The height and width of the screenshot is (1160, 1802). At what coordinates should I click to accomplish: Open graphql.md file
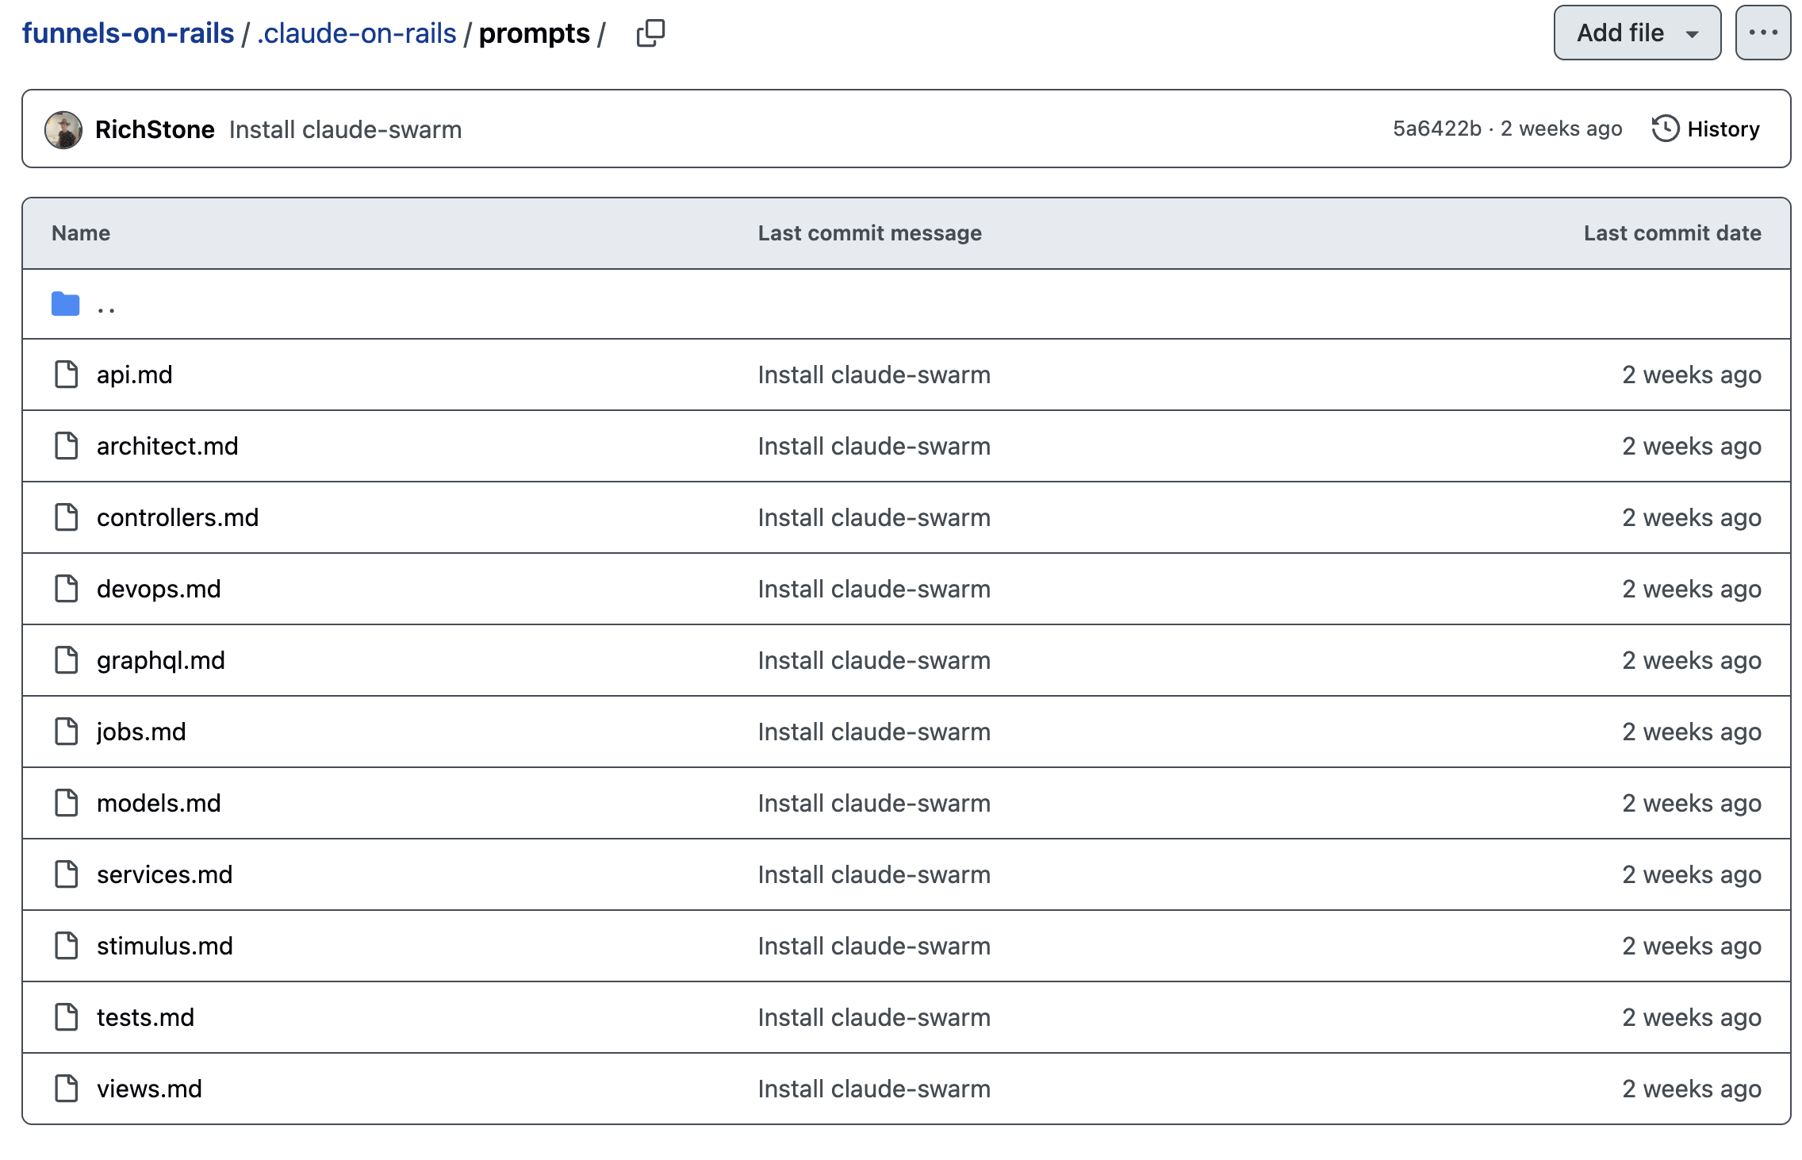161,660
